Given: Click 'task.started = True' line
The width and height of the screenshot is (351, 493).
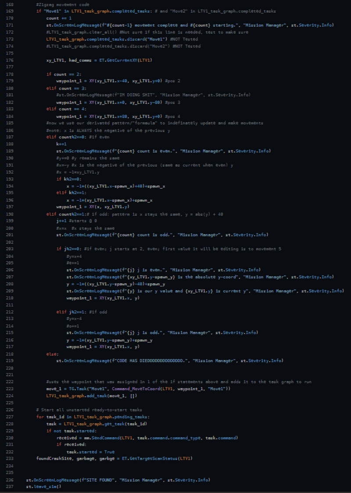Looking at the screenshot, I should [x=90, y=452].
